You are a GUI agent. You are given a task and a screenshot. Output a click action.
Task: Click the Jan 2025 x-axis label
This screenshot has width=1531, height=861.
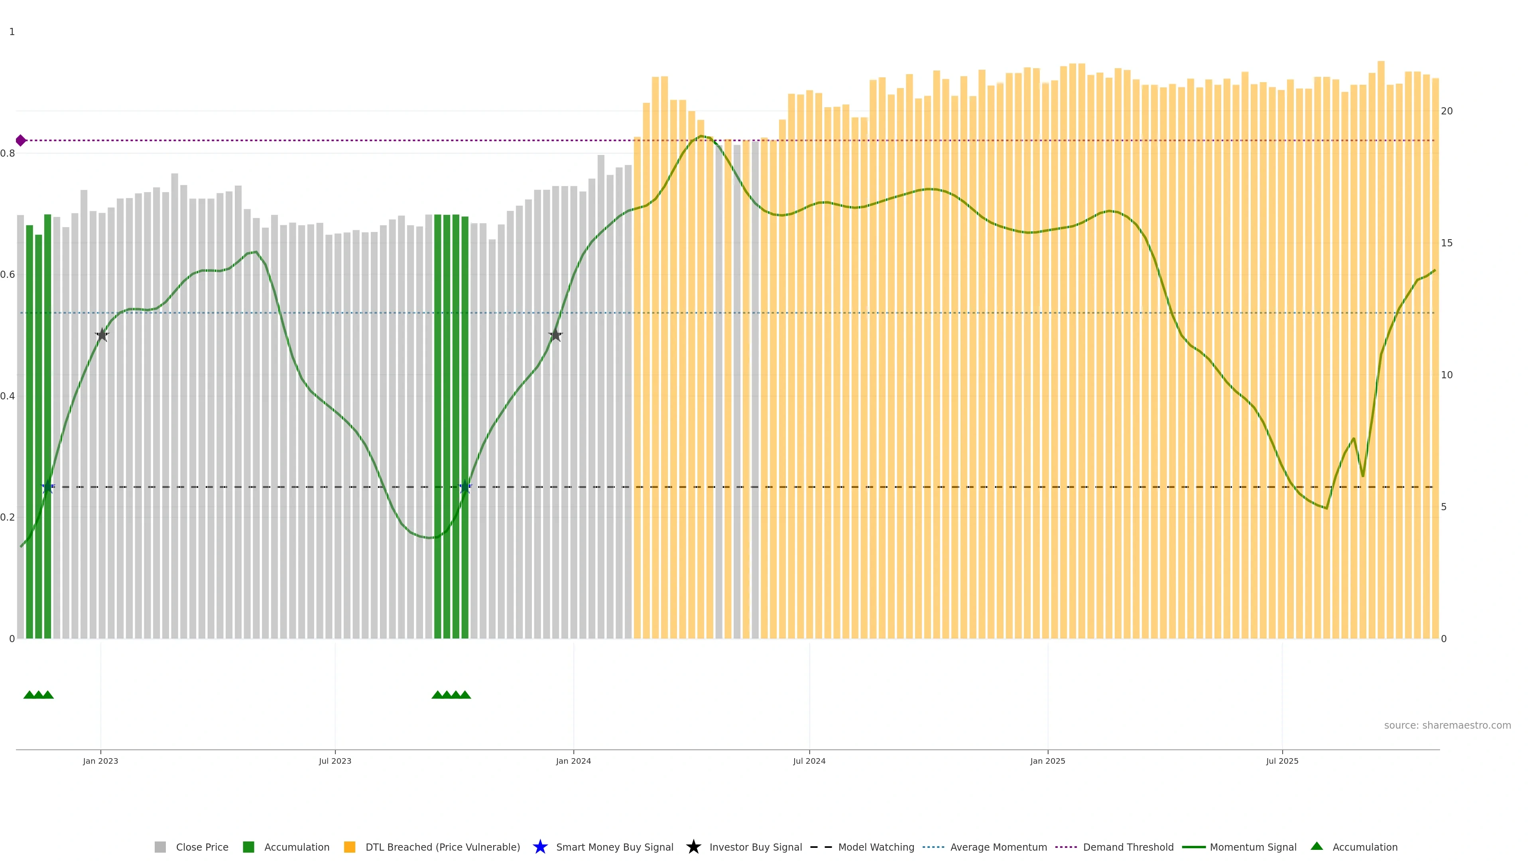pyautogui.click(x=1047, y=761)
